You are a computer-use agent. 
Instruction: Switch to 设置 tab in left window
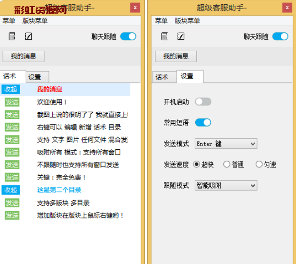[x=35, y=77]
